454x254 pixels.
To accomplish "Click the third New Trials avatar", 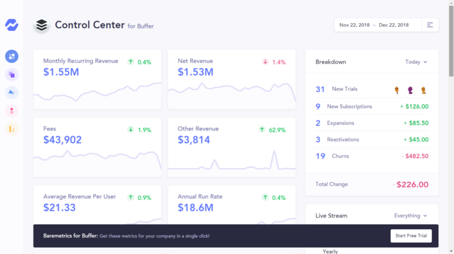I will (423, 90).
